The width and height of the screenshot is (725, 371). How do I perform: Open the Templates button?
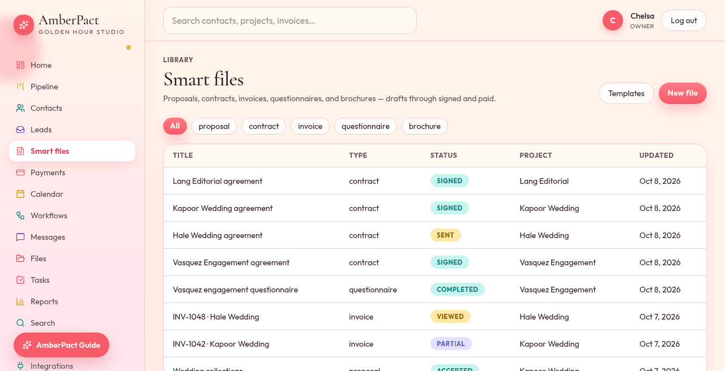coord(626,93)
